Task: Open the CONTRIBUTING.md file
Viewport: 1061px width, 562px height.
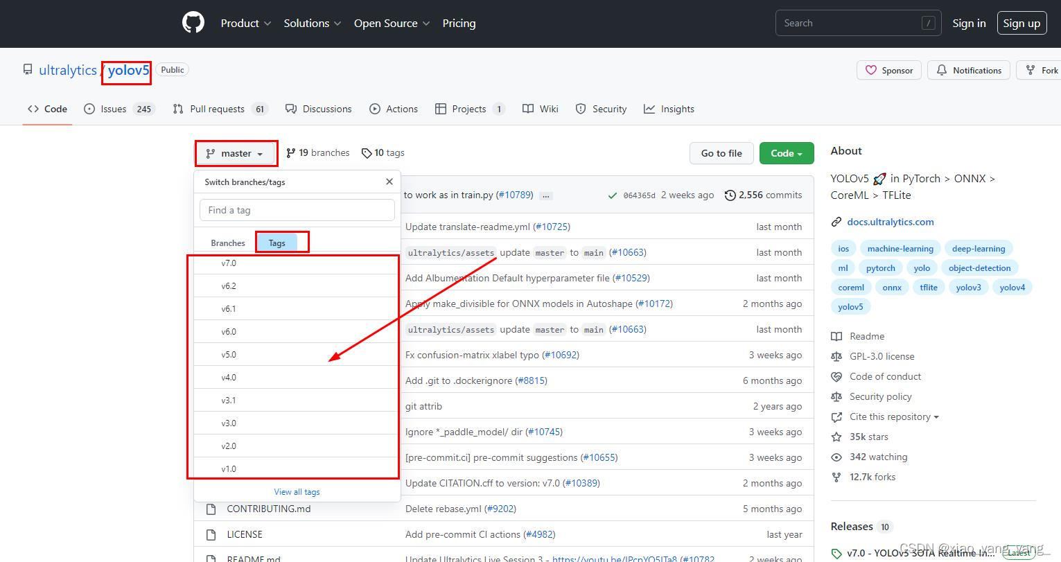Action: pyautogui.click(x=269, y=509)
